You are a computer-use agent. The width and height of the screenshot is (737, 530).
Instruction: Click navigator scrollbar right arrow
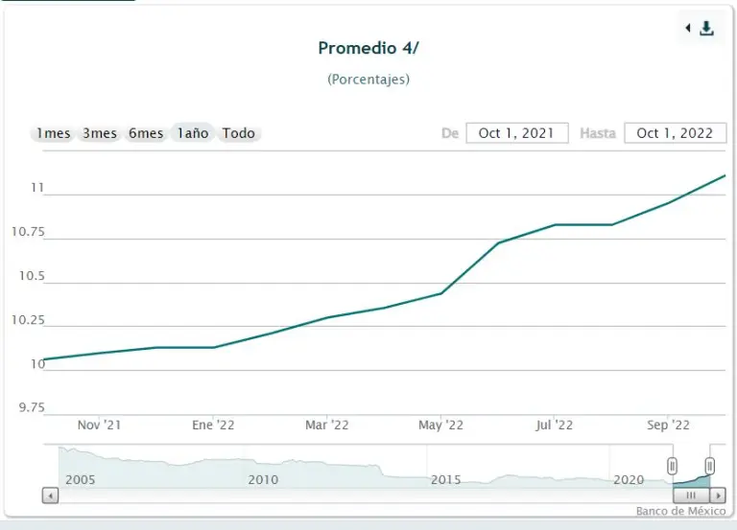[x=717, y=495]
